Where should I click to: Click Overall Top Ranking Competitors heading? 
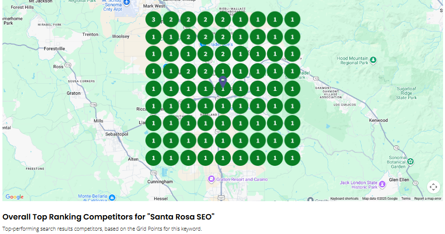pos(109,217)
